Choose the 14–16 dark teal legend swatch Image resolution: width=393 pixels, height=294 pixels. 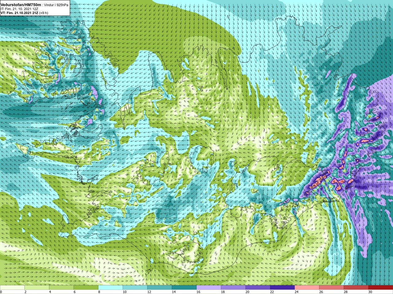coord(184,288)
